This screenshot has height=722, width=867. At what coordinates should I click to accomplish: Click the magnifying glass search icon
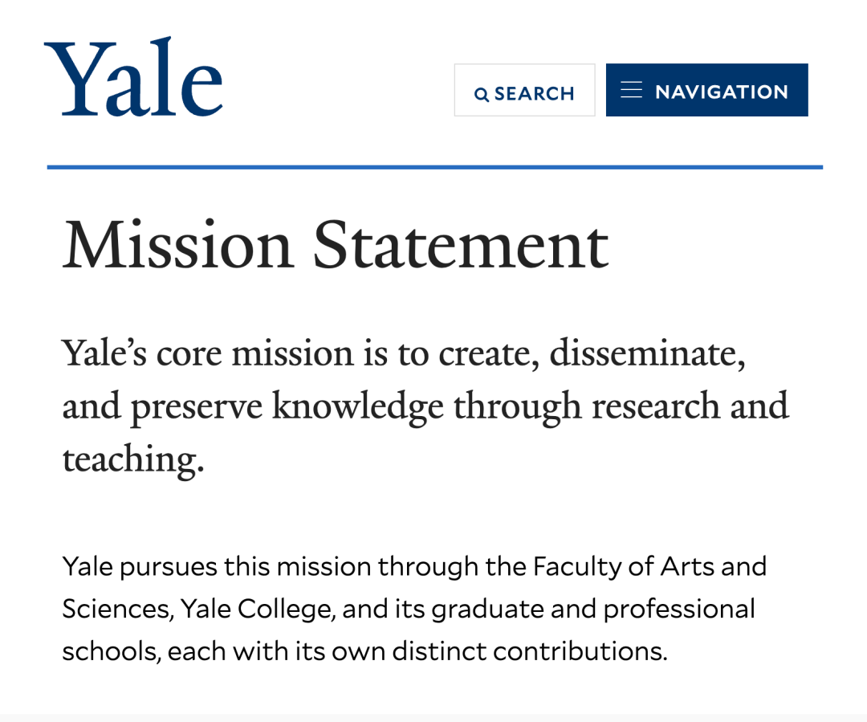481,95
